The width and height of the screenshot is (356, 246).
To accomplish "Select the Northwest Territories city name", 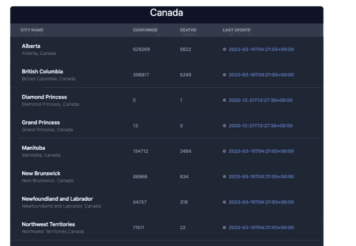I will pos(49,225).
